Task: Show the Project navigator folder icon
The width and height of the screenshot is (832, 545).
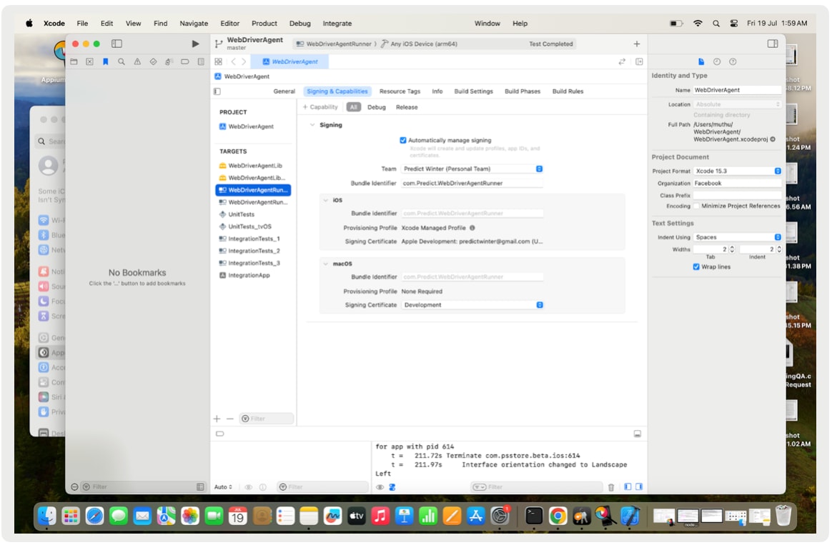Action: (x=74, y=62)
